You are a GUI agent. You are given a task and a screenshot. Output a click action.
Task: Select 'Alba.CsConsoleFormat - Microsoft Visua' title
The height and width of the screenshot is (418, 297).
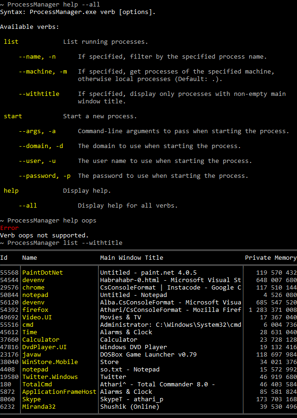[171, 303]
